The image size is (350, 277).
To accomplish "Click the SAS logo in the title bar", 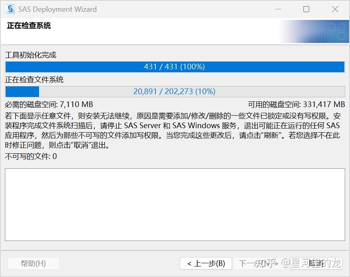I will (10, 9).
